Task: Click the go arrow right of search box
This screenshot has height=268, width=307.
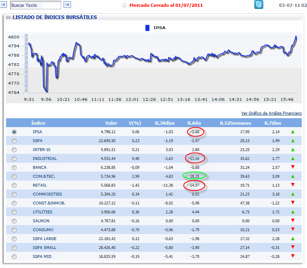Action: pyautogui.click(x=67, y=5)
